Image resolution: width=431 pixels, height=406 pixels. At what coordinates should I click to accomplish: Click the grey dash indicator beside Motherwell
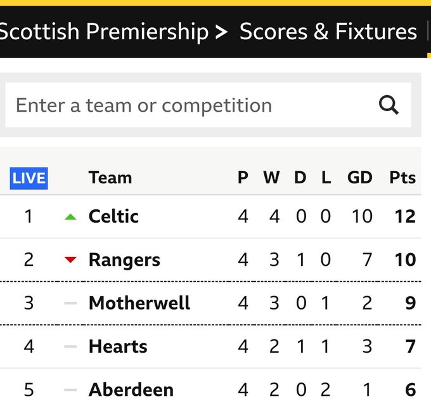(x=70, y=303)
